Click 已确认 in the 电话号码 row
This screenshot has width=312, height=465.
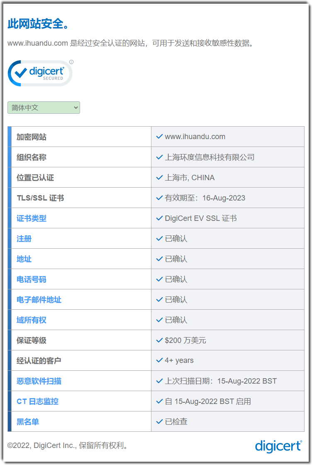point(176,279)
